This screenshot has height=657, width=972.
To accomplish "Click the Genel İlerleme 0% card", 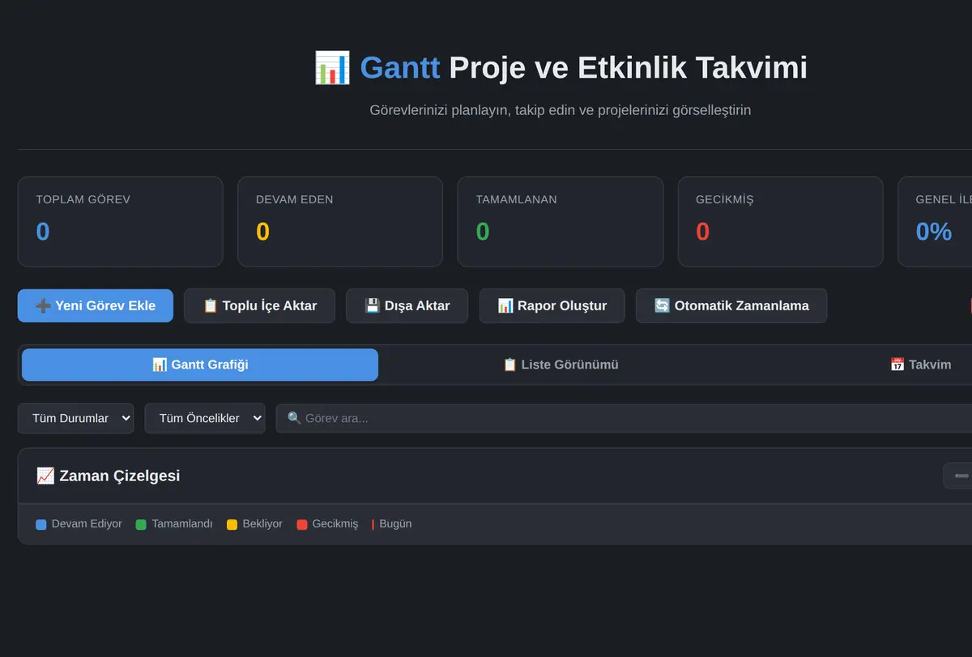I will pyautogui.click(x=935, y=222).
